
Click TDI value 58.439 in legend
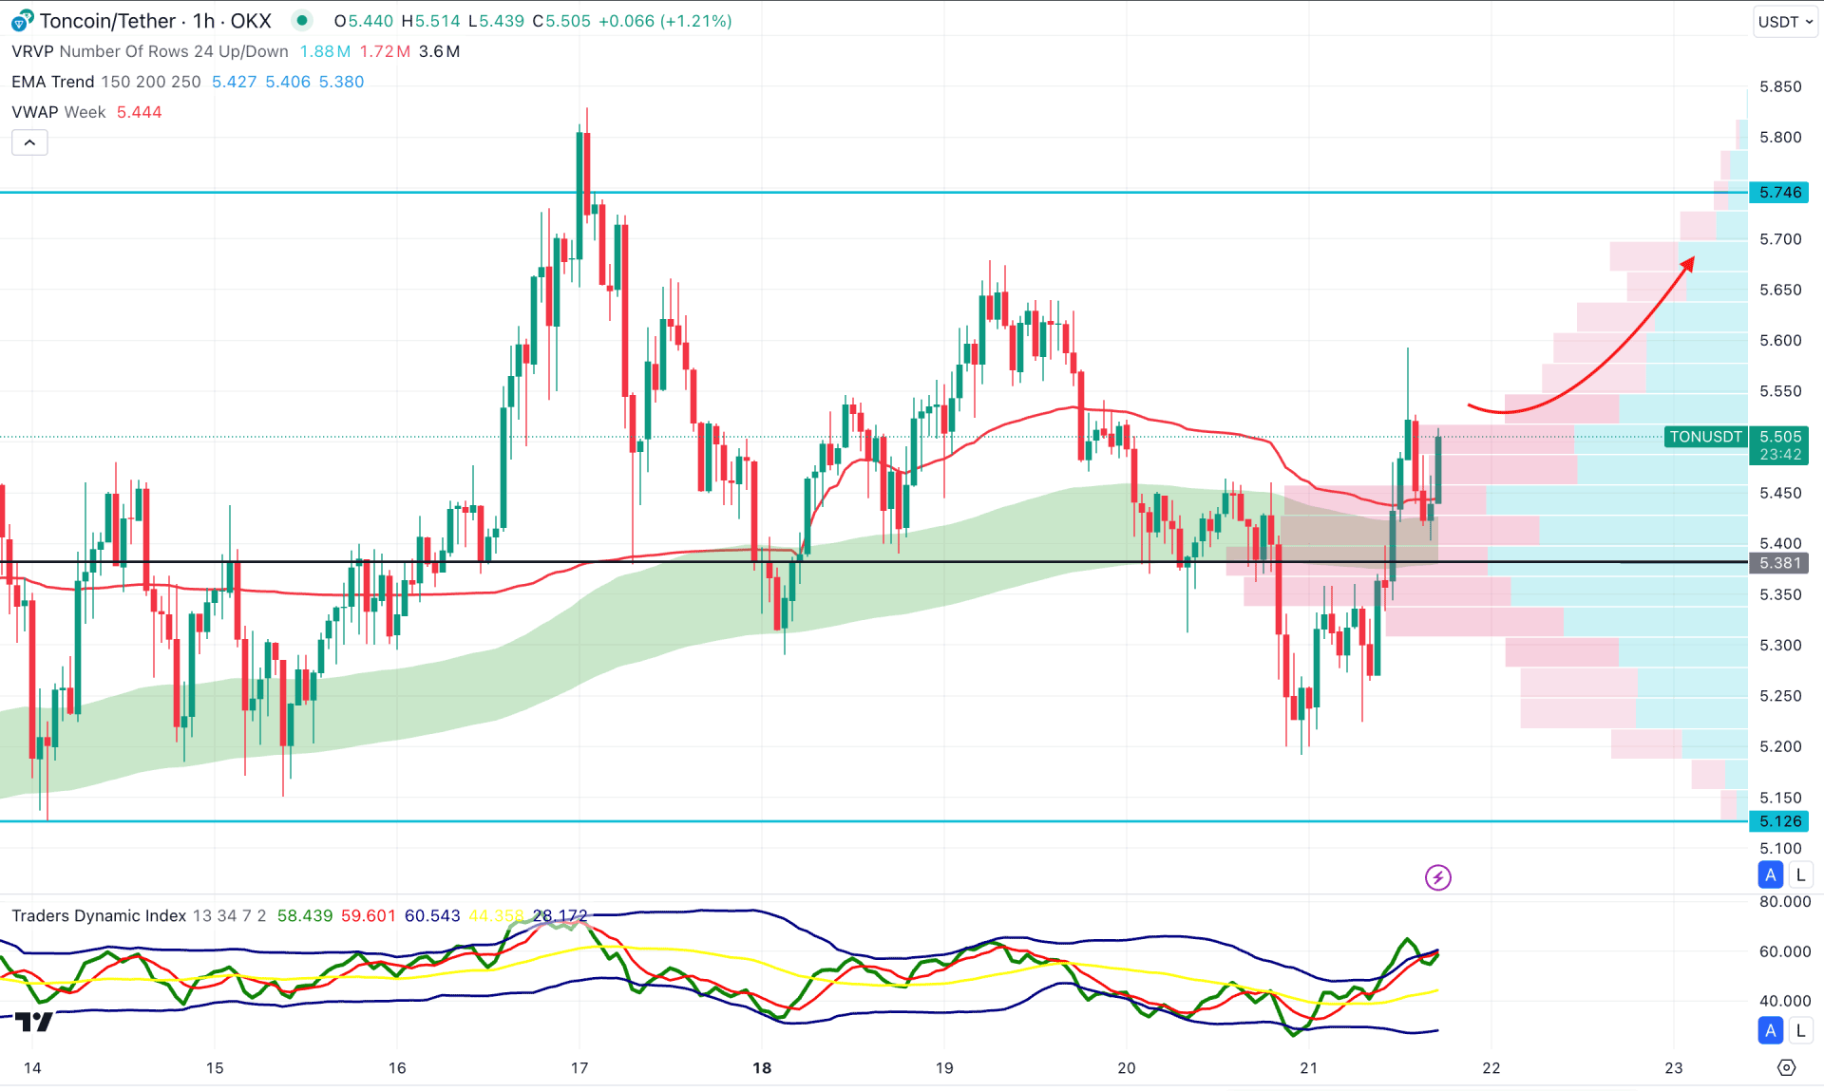coord(305,915)
